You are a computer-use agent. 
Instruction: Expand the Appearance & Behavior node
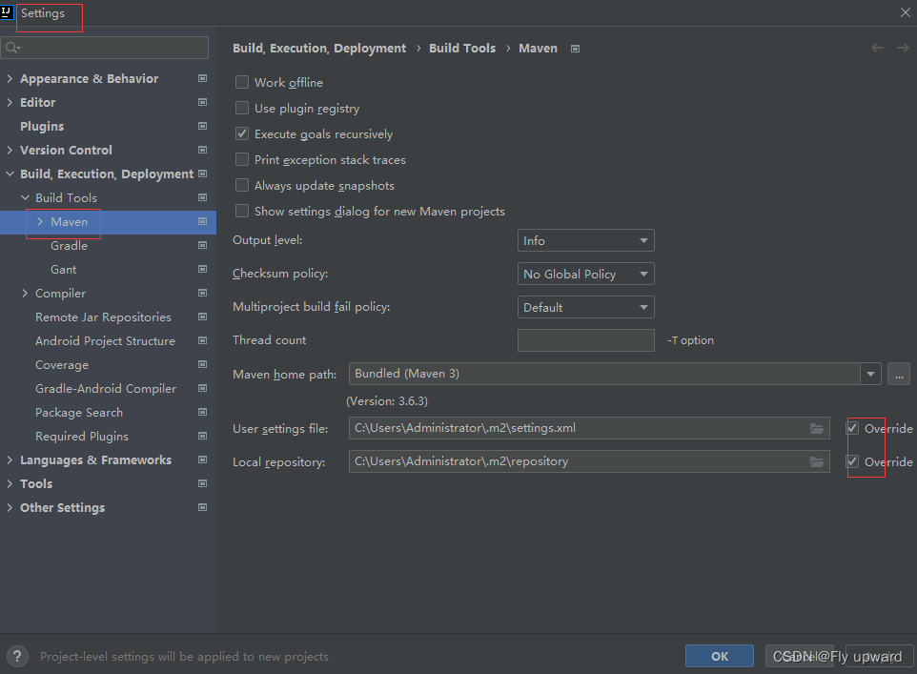click(10, 78)
